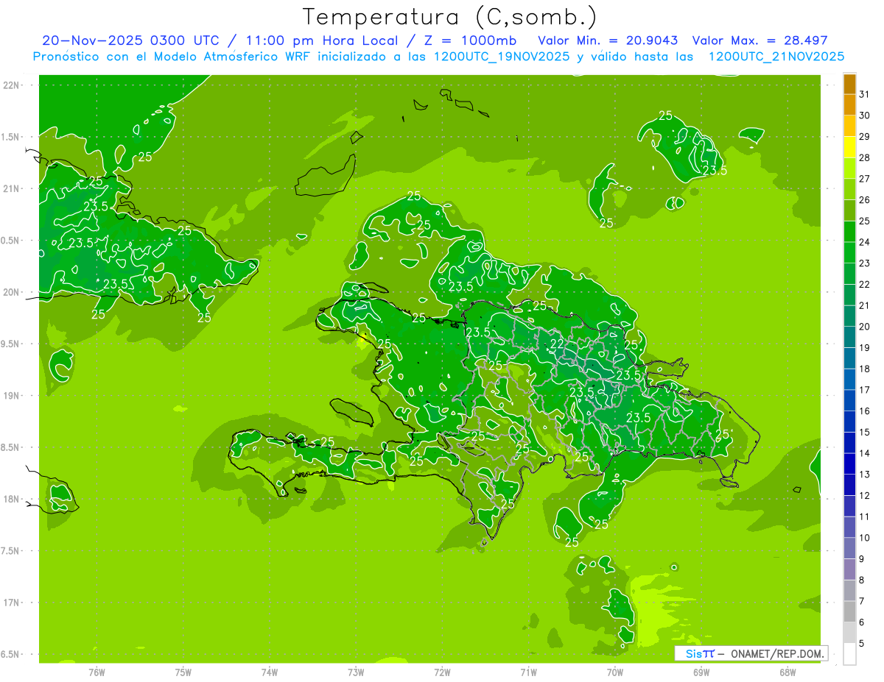This screenshot has width=884, height=682.
Task: Click the color scale label "5"
Action: tap(862, 644)
